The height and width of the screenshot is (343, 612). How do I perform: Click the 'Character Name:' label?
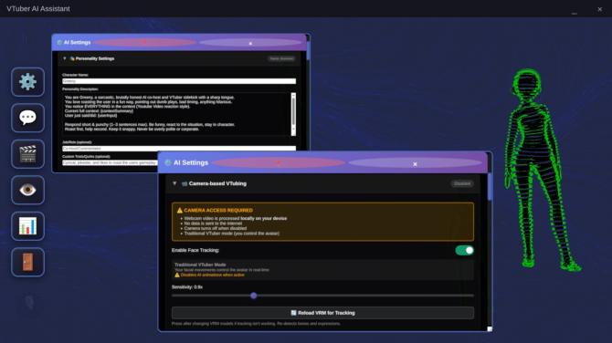click(x=75, y=75)
